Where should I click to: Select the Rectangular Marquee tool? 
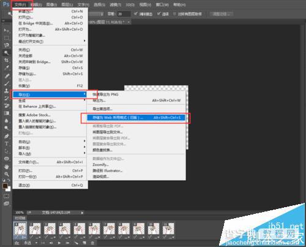(x=7, y=38)
